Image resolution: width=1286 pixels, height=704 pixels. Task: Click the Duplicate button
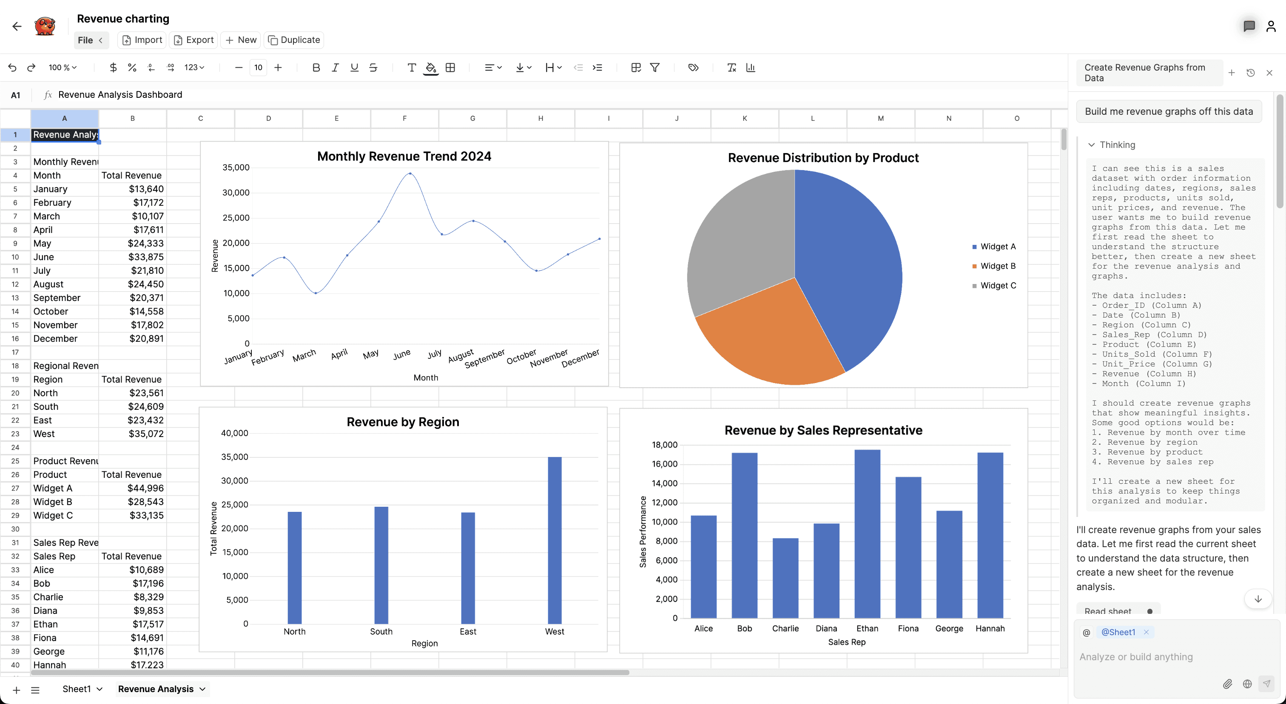pyautogui.click(x=293, y=40)
